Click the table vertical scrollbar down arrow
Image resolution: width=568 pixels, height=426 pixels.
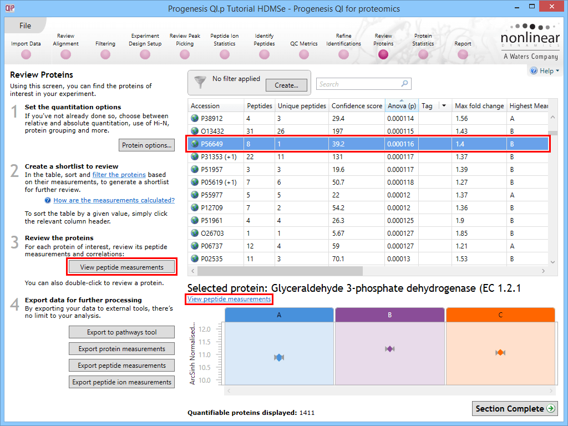pos(553,262)
